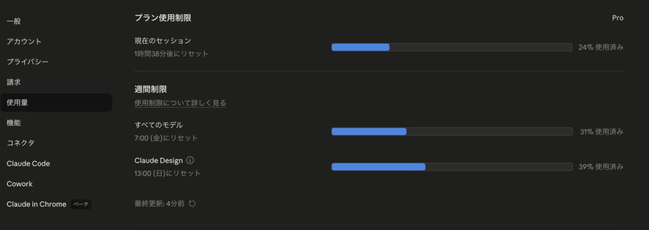Click the 24% 使用済み label
This screenshot has width=649, height=230.
pos(601,47)
